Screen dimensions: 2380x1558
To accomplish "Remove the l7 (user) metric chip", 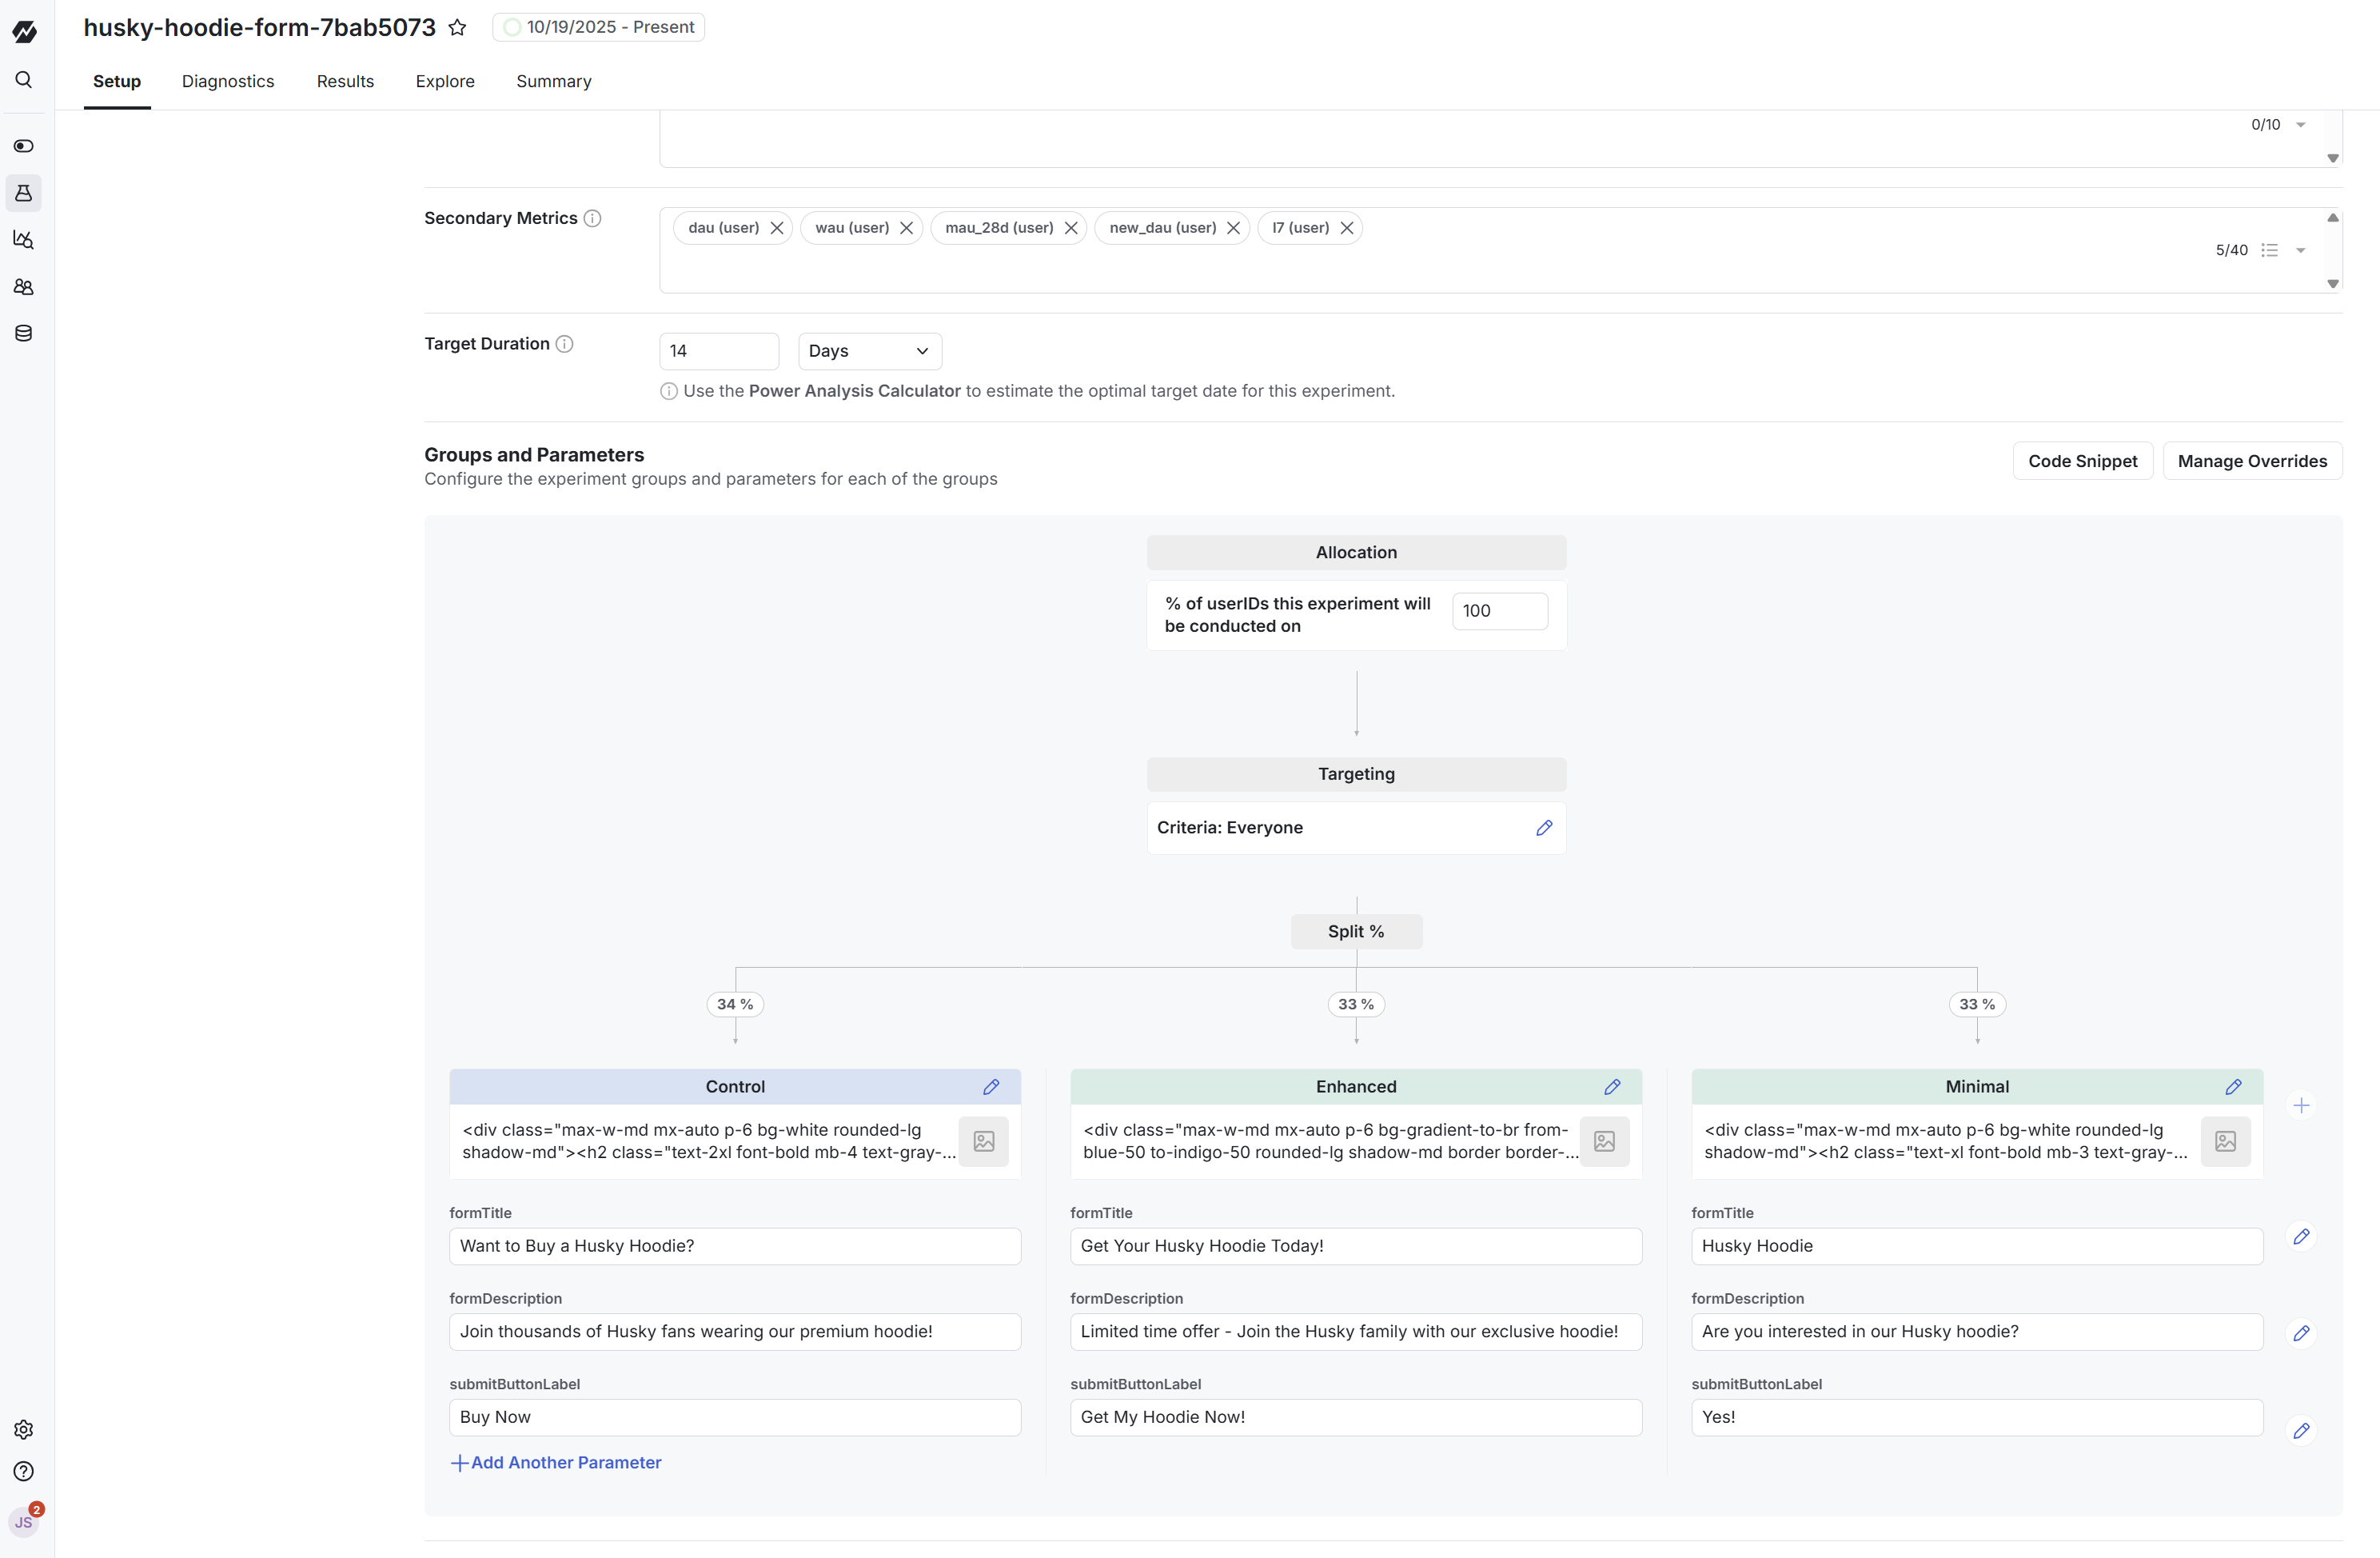I will (x=1347, y=228).
